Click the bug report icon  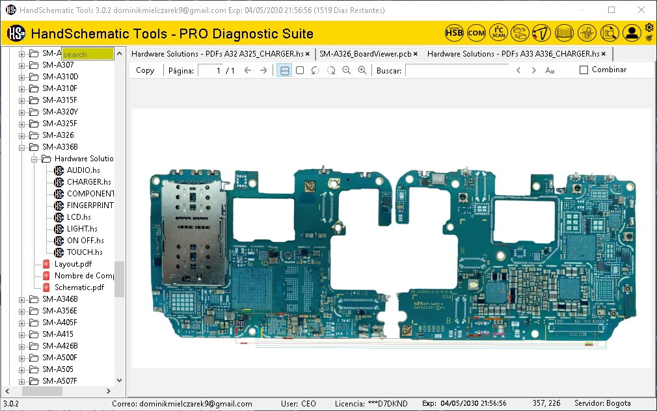[x=649, y=38]
